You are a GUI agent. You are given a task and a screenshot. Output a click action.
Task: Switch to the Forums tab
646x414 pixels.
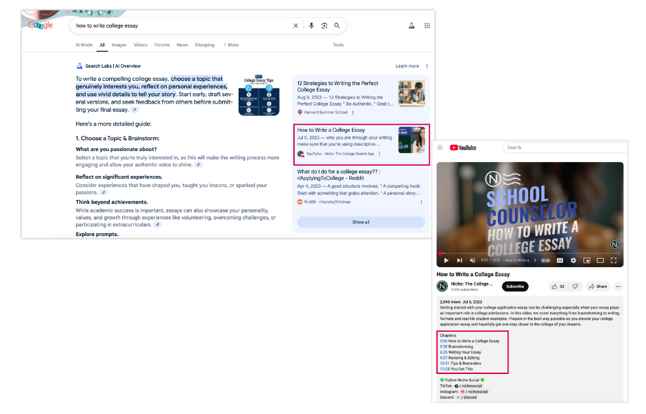pos(162,45)
